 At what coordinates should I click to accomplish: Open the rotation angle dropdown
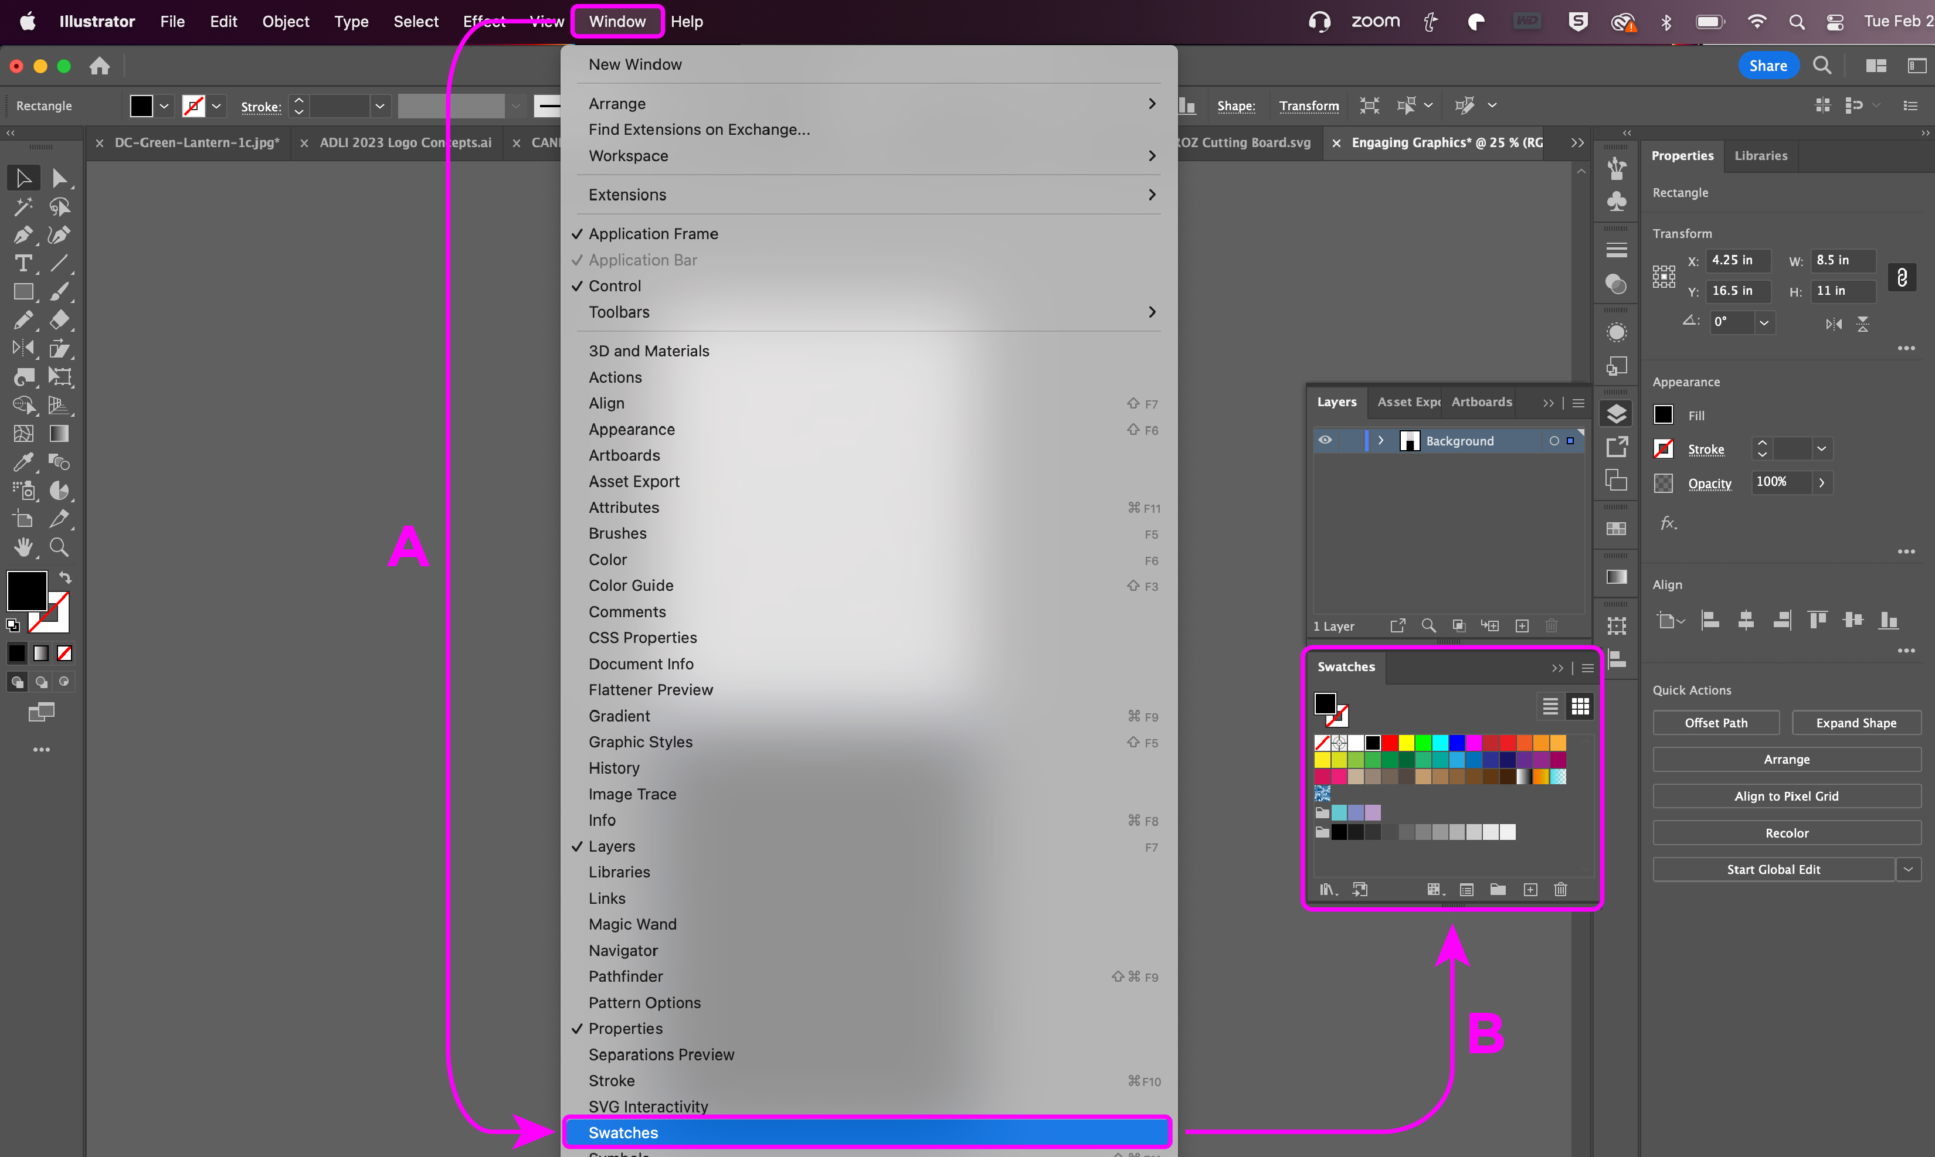pos(1764,323)
